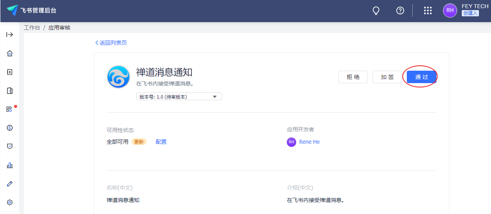Open help via the question mark icon
The width and height of the screenshot is (491, 214).
400,10
